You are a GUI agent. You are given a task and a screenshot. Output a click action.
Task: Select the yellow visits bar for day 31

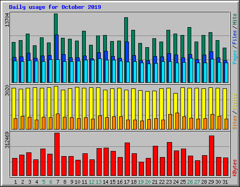tap(225, 104)
